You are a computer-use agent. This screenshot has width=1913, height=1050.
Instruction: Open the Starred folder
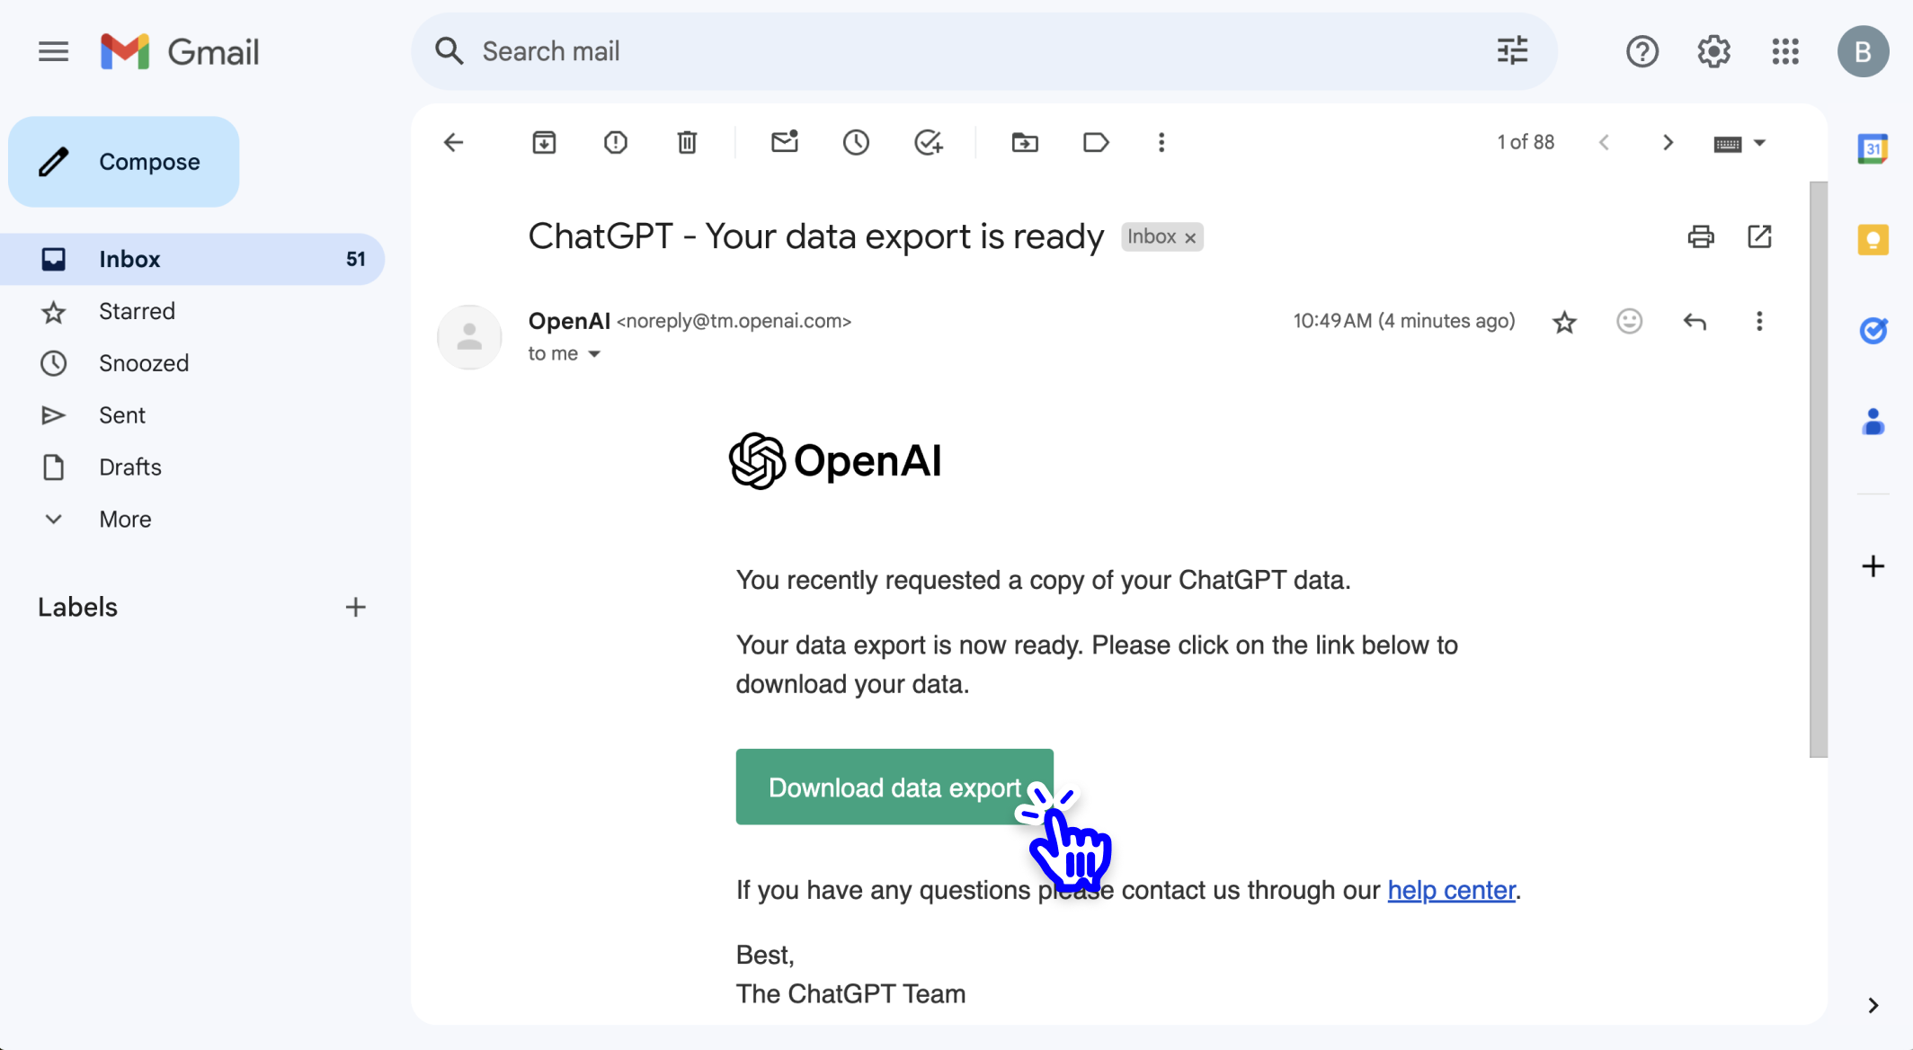pyautogui.click(x=137, y=311)
